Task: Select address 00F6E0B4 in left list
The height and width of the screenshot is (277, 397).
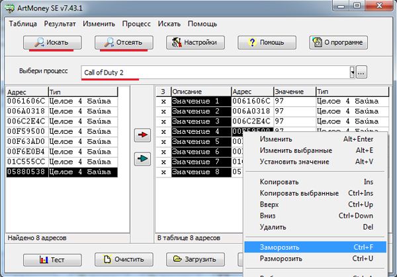Action: click(26, 152)
